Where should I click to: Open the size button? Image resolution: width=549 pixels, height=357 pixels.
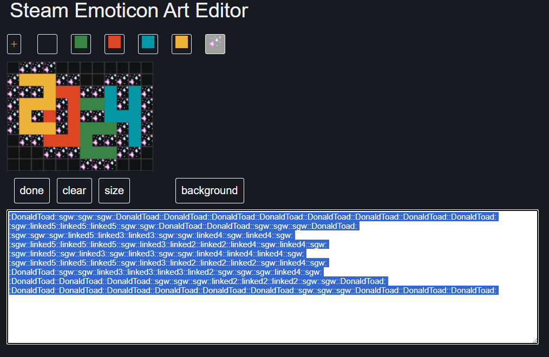114,190
